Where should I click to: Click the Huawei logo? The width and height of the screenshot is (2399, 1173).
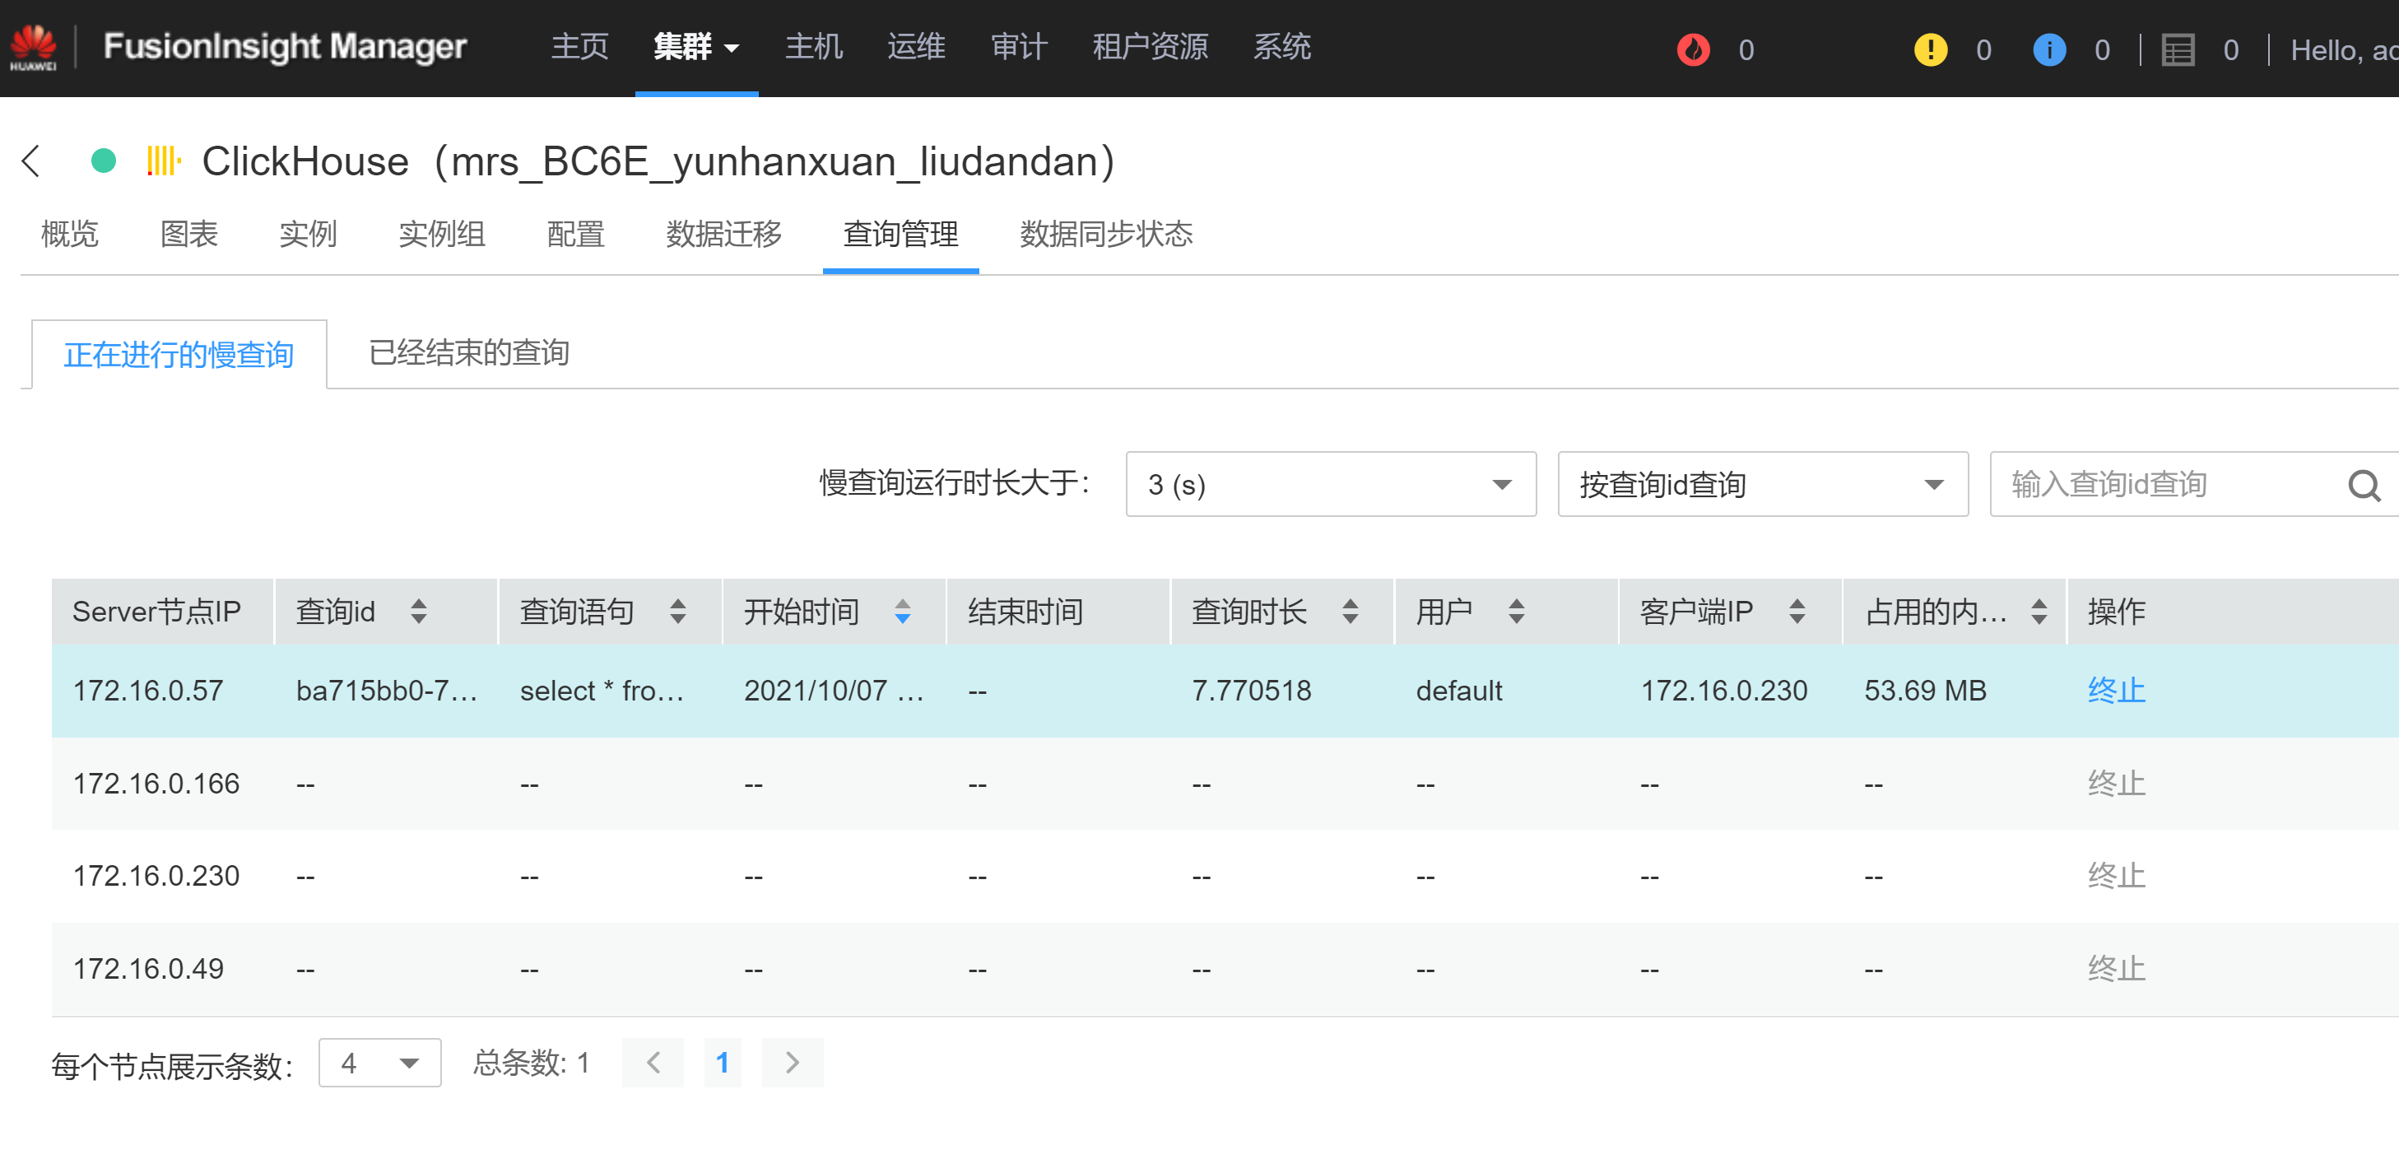click(34, 47)
